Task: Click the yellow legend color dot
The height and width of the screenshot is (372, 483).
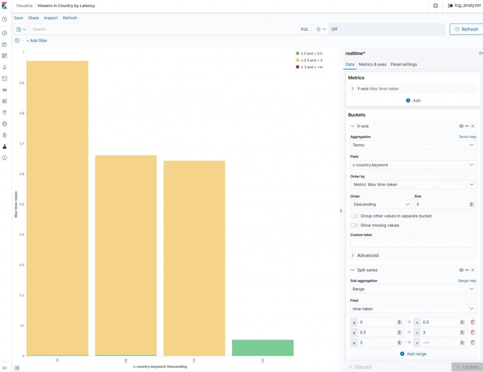Action: point(298,60)
